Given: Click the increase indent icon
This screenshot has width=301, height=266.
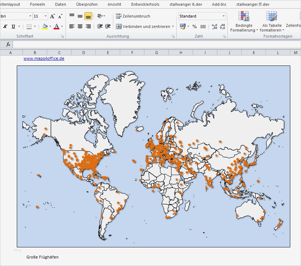Looking at the screenshot, I should (x=108, y=26).
